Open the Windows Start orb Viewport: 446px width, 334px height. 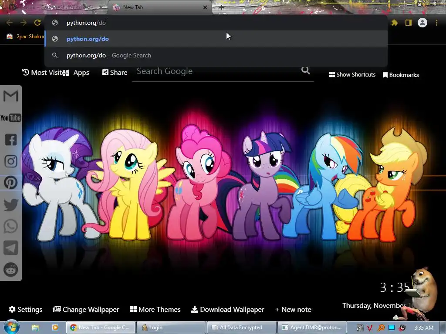click(x=11, y=327)
